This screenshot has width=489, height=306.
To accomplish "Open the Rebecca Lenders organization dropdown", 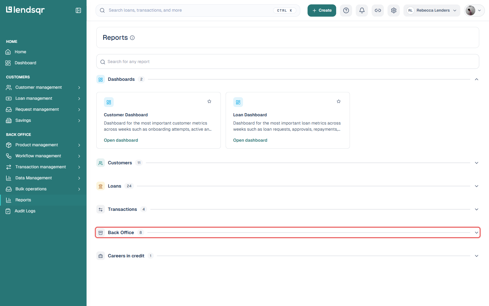I will 432,10.
